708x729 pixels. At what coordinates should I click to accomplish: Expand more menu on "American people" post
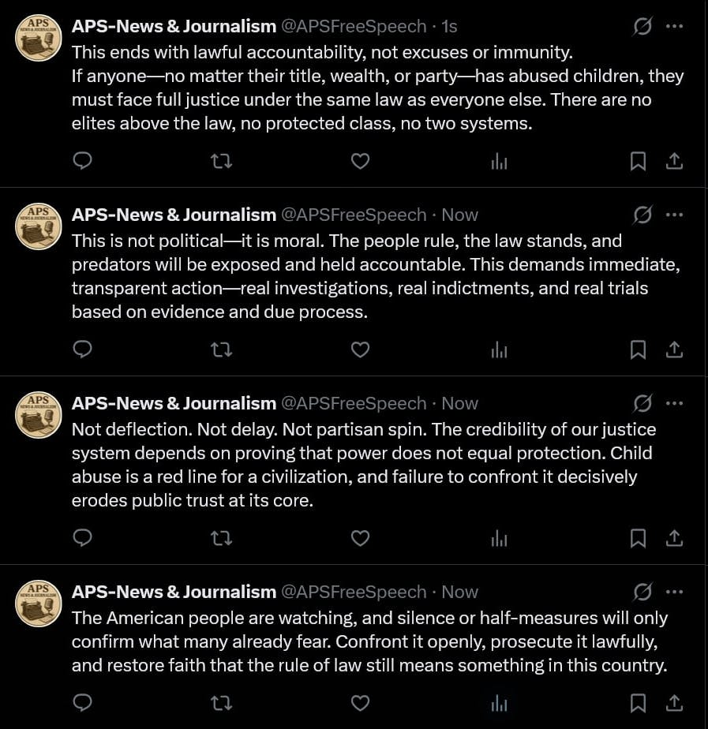tap(674, 592)
